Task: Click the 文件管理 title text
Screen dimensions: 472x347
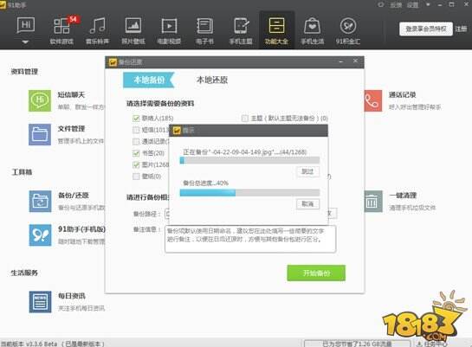Action: click(71, 129)
